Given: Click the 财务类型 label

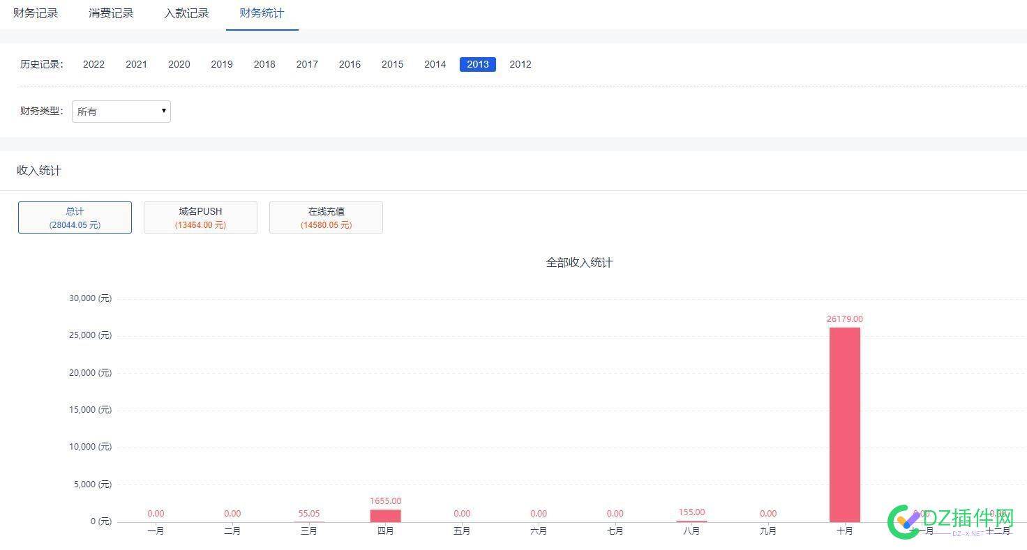Looking at the screenshot, I should click(x=41, y=111).
